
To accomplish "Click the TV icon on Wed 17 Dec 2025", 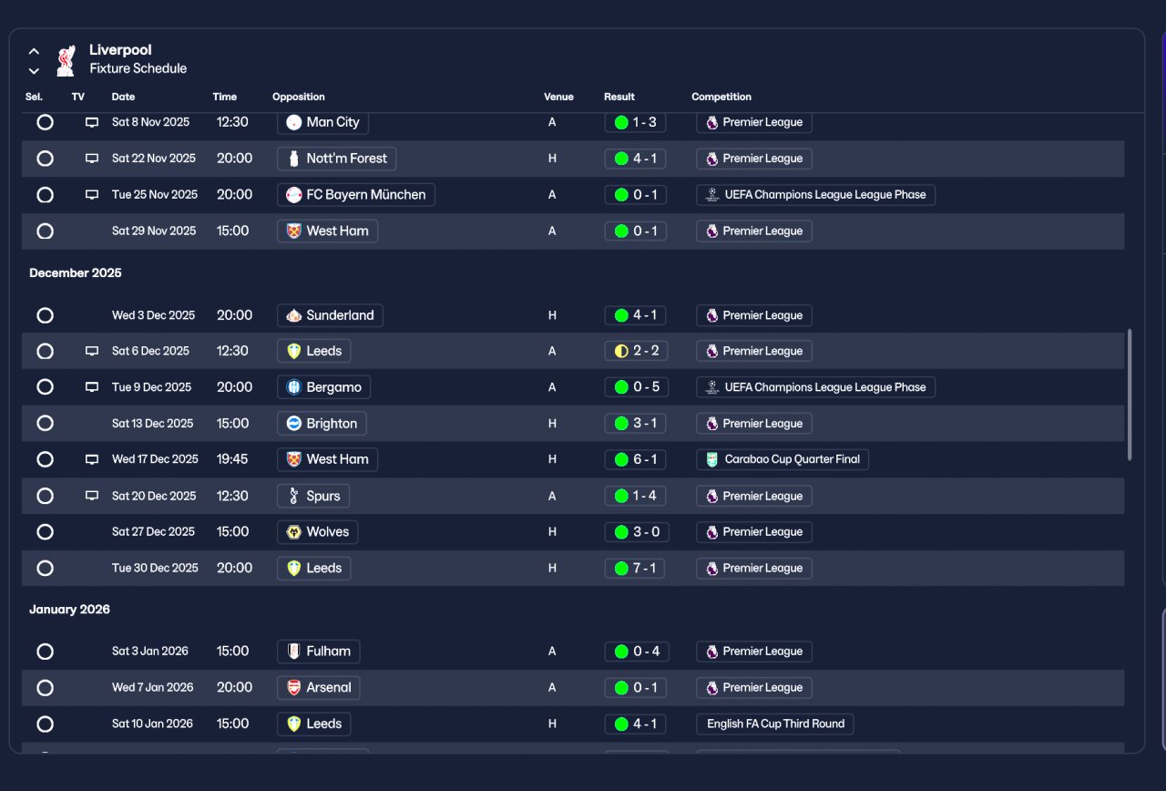I will pos(92,459).
